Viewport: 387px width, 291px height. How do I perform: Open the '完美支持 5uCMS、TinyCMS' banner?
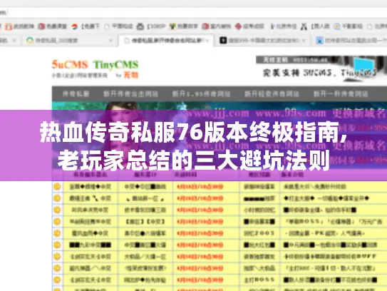point(321,69)
